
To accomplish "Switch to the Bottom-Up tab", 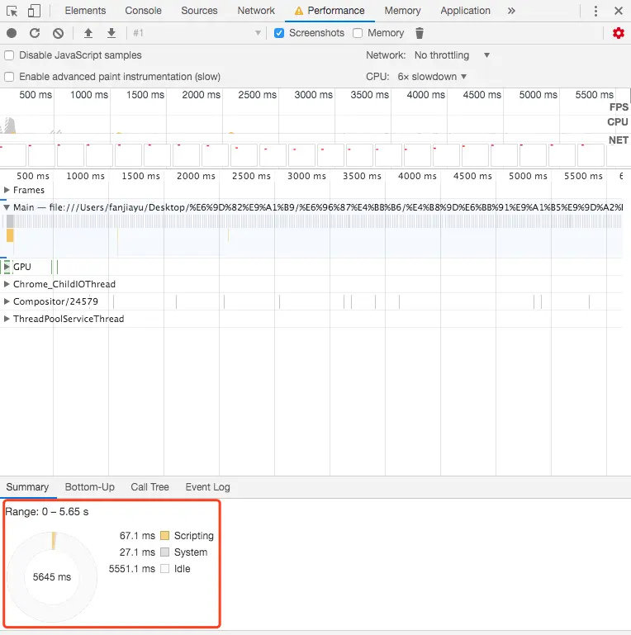I will click(x=90, y=487).
